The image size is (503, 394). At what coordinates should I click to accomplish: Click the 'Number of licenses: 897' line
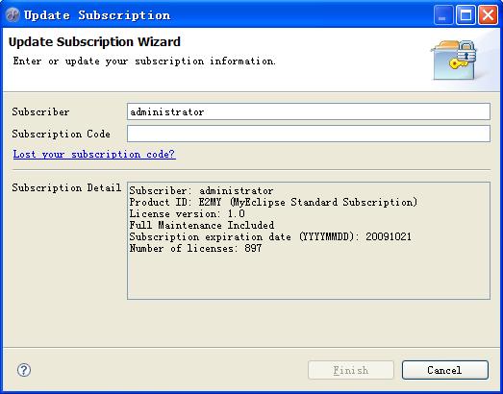(x=195, y=249)
